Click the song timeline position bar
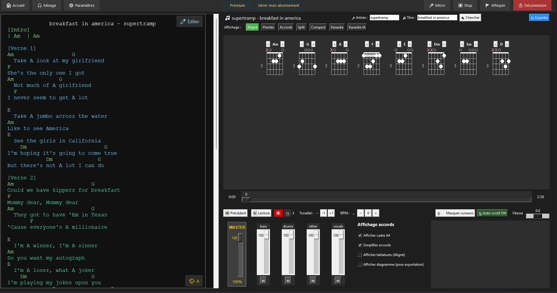Image resolution: width=557 pixels, height=293 pixels. point(386,199)
